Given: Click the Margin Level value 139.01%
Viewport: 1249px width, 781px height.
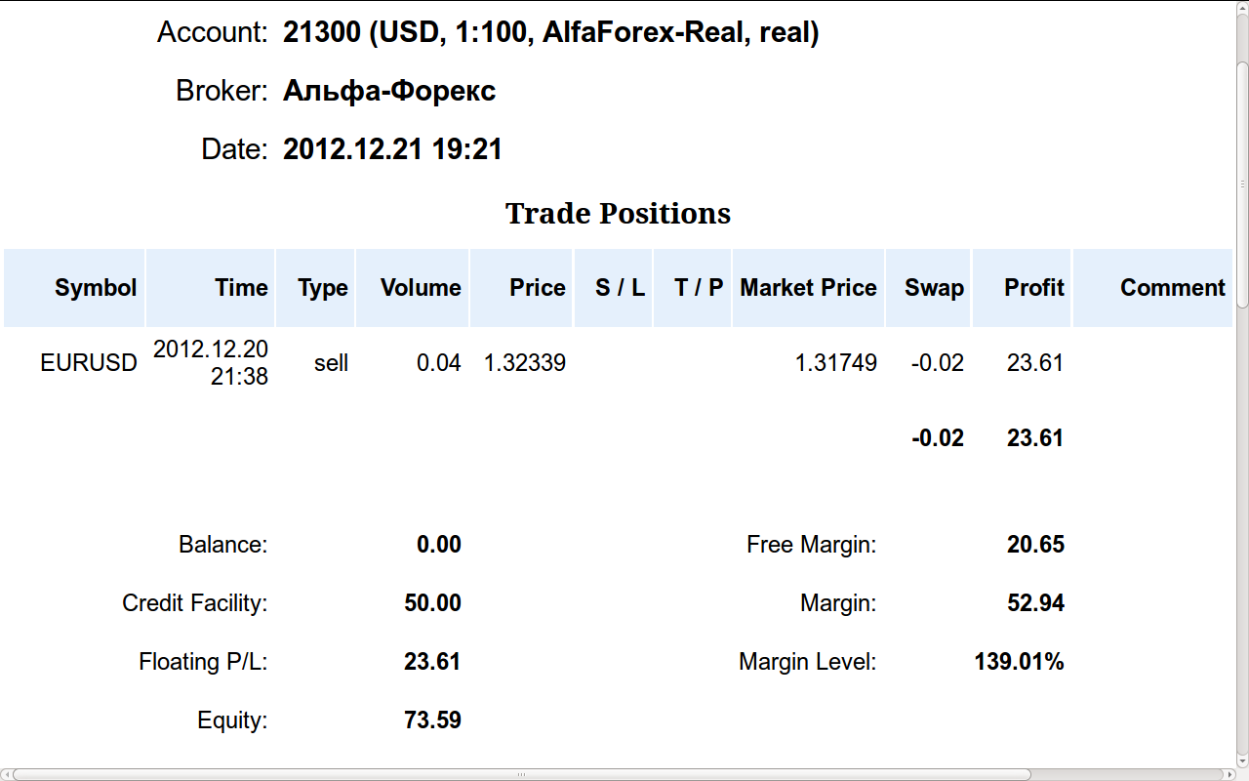Looking at the screenshot, I should pyautogui.click(x=1019, y=662).
